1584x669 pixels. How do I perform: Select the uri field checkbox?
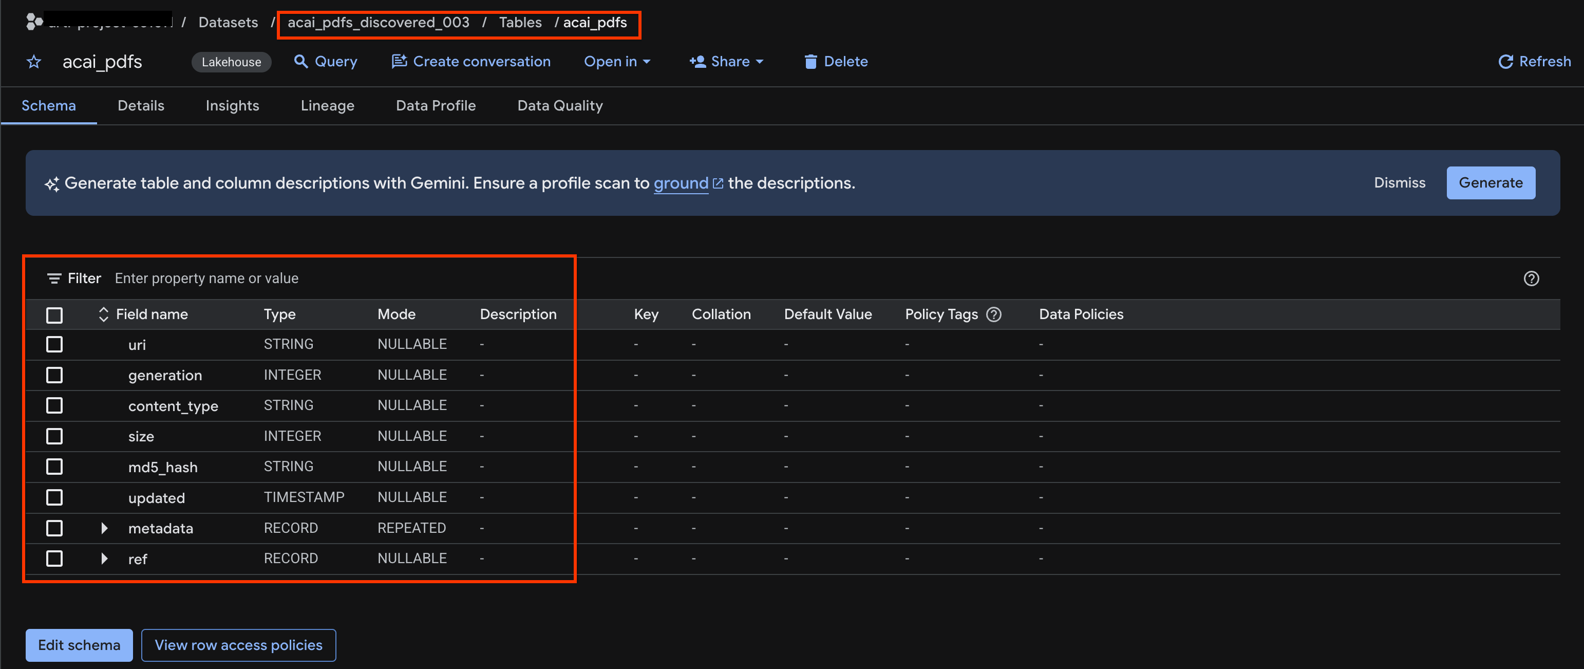[x=55, y=344]
